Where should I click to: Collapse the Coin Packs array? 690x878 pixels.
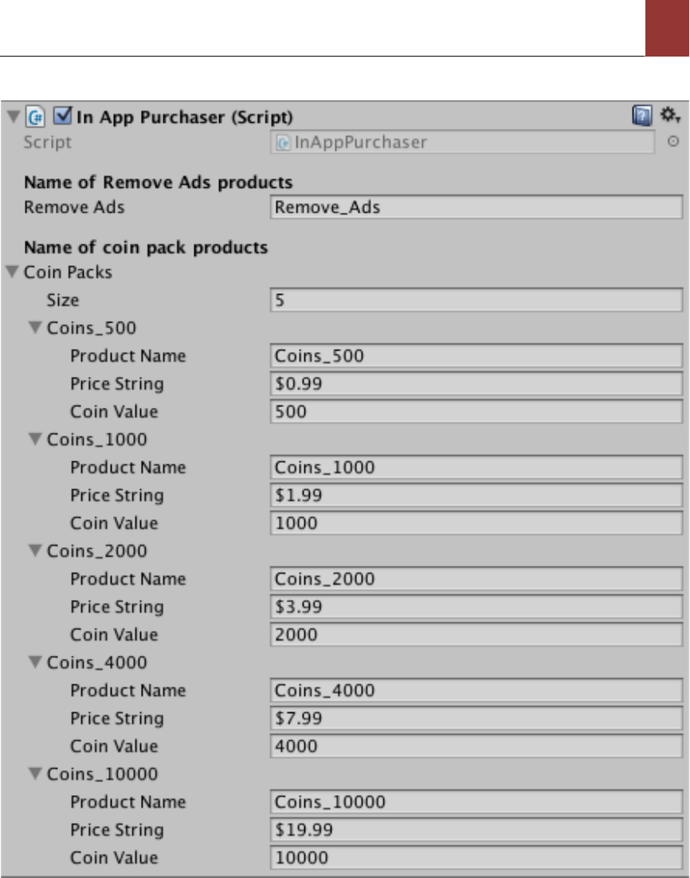coord(13,272)
